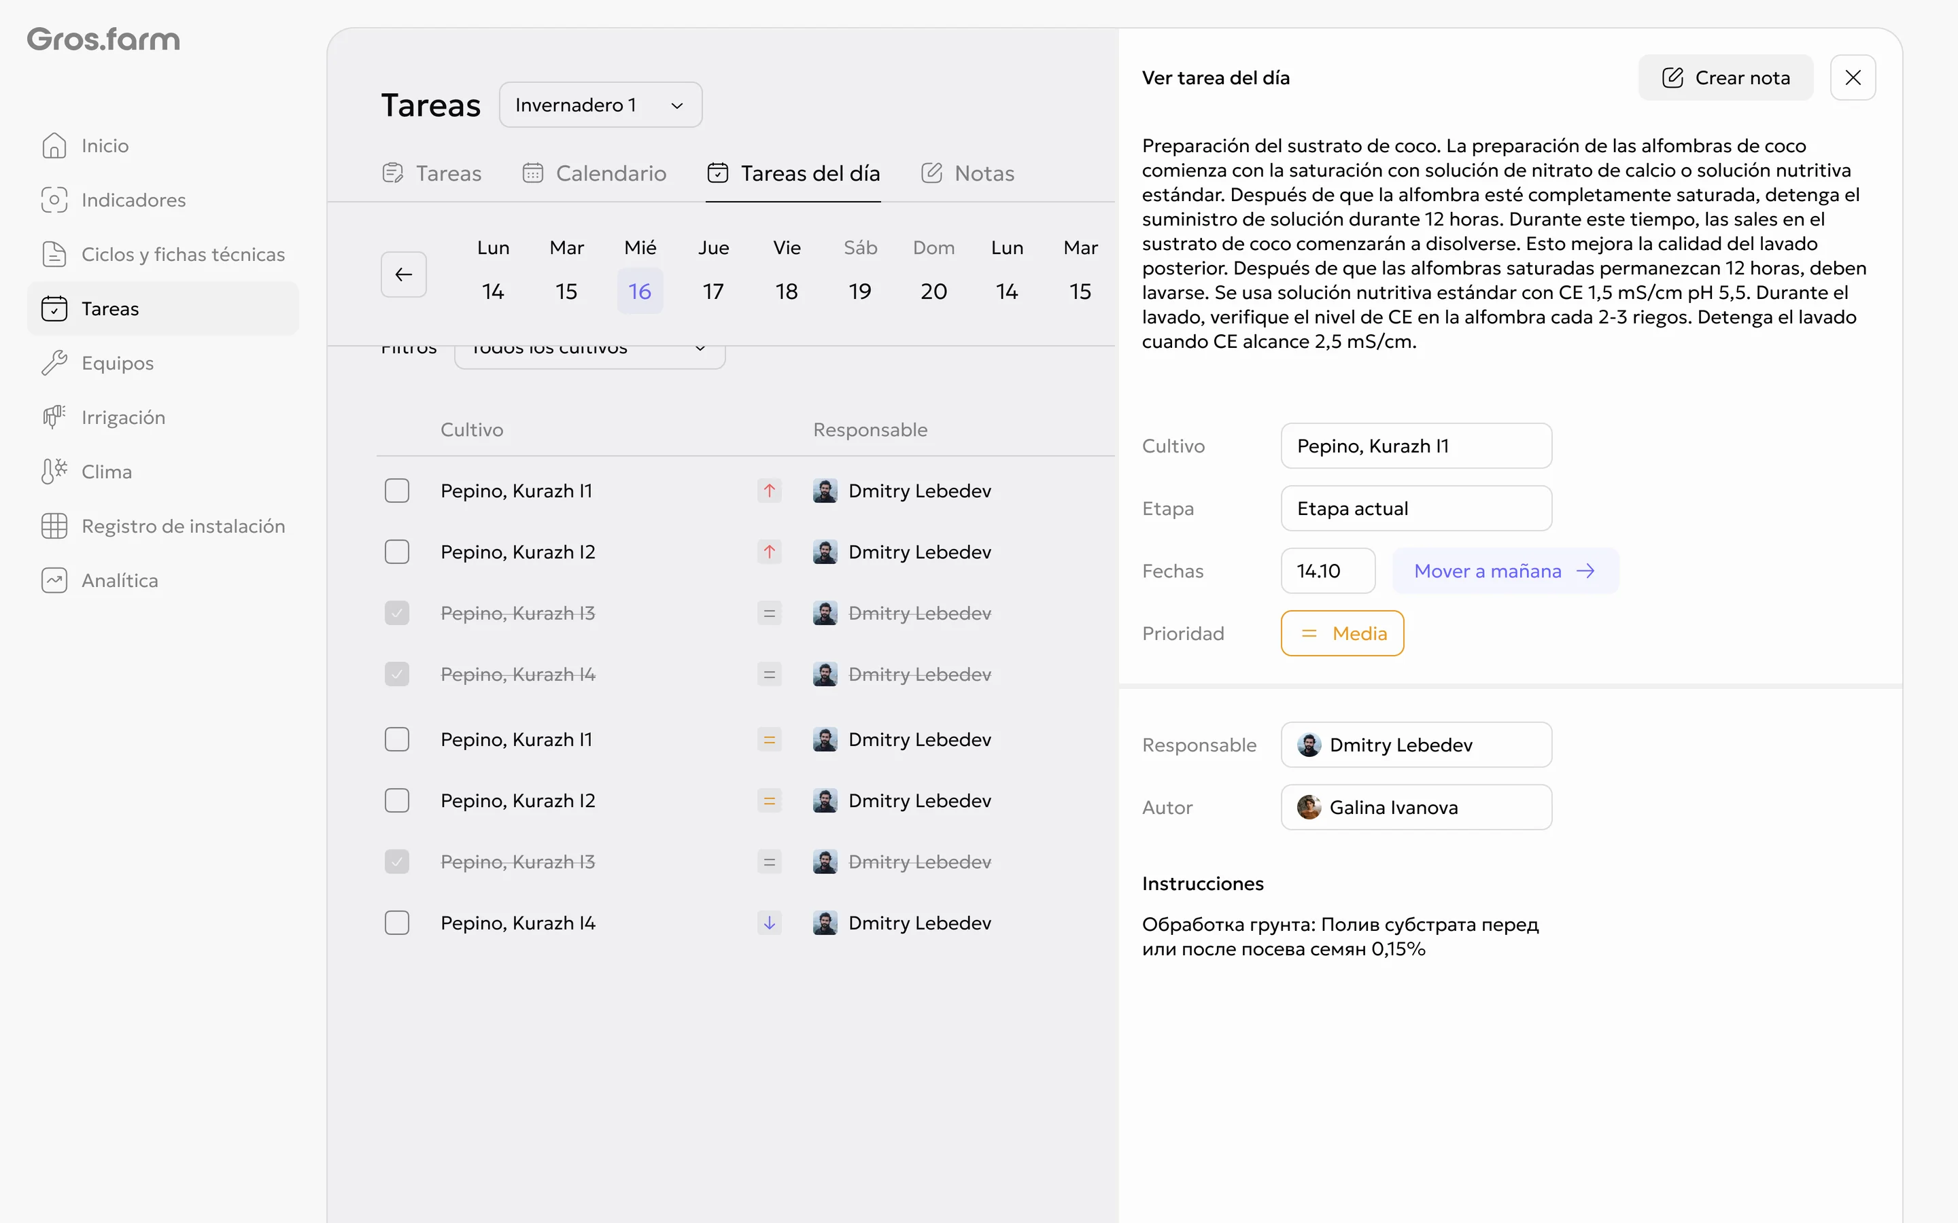Open the Autor field showing Galina Ivanova
Image resolution: width=1958 pixels, height=1223 pixels.
[x=1416, y=807]
